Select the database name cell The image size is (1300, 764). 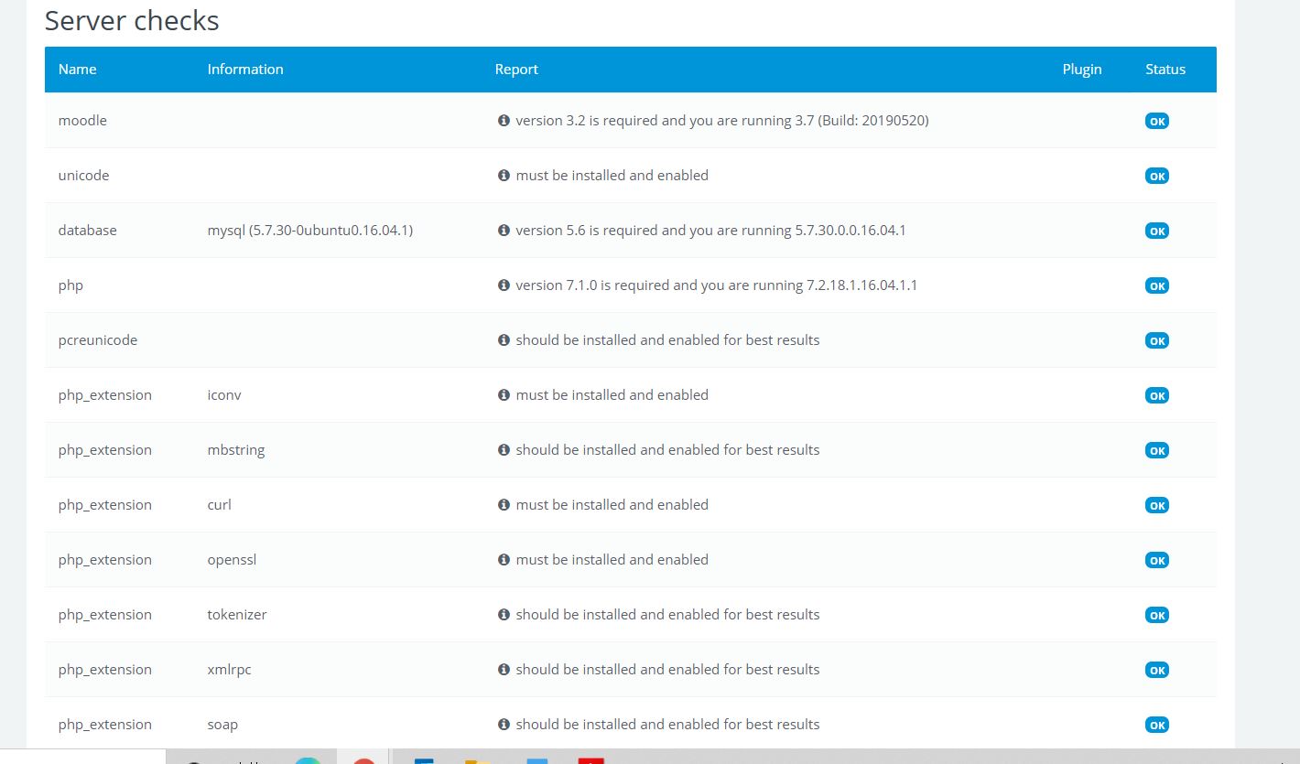coord(87,230)
